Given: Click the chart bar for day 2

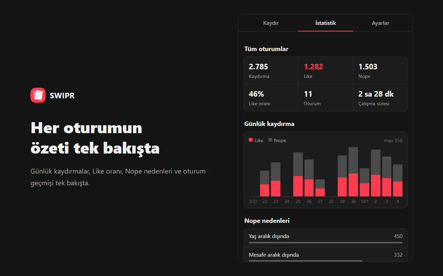Looking at the screenshot, I should pyautogui.click(x=376, y=173).
